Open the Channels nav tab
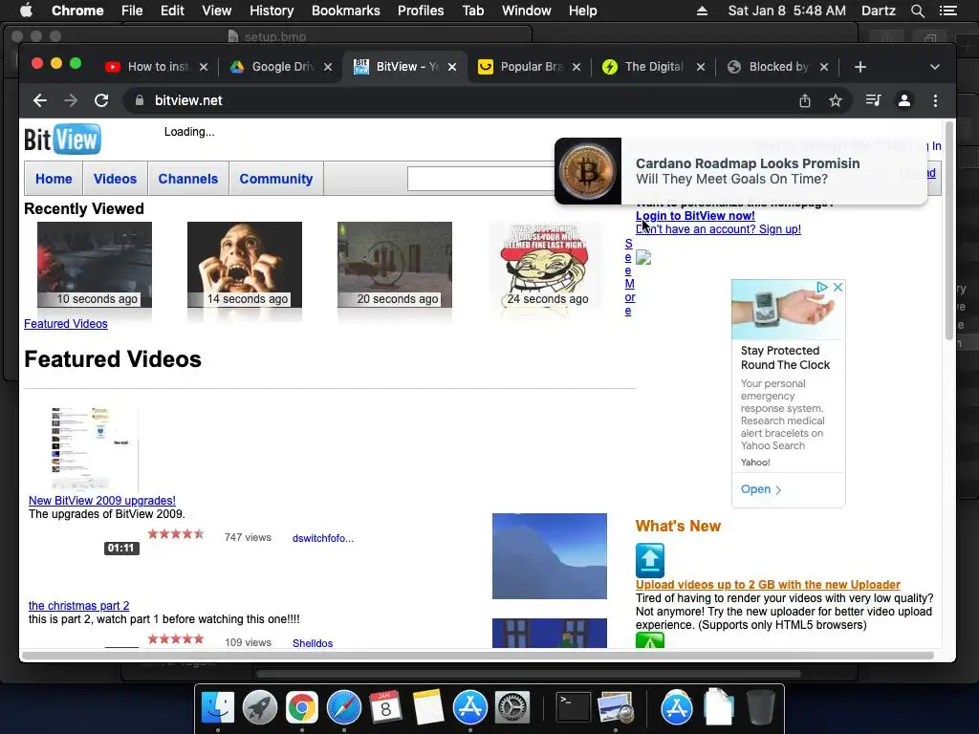This screenshot has width=979, height=734. tap(188, 179)
